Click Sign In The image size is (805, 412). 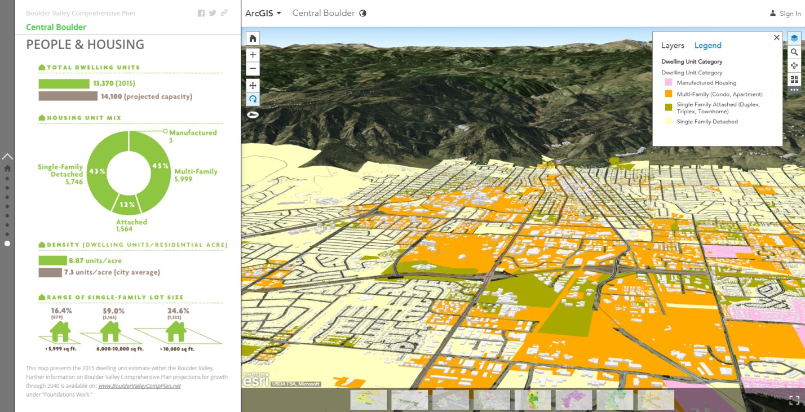790,14
